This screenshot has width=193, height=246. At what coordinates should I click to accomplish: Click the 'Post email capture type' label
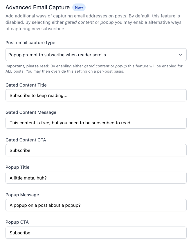(30, 43)
